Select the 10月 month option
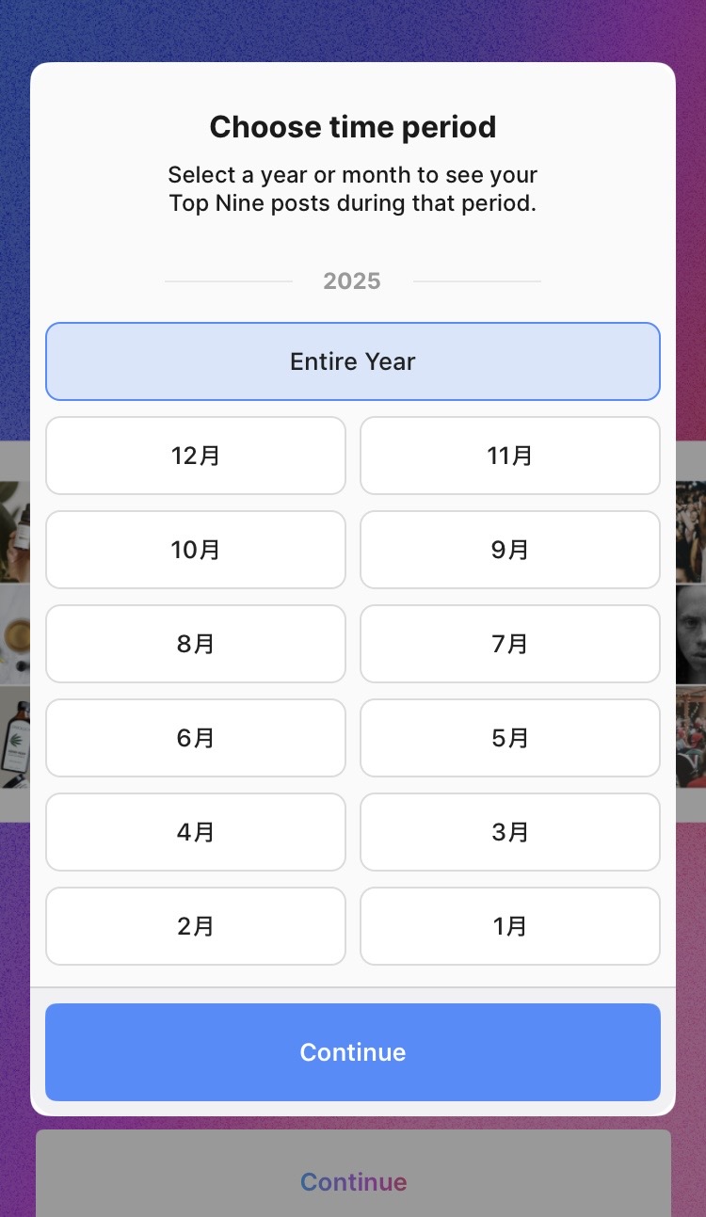The height and width of the screenshot is (1217, 706). (196, 550)
